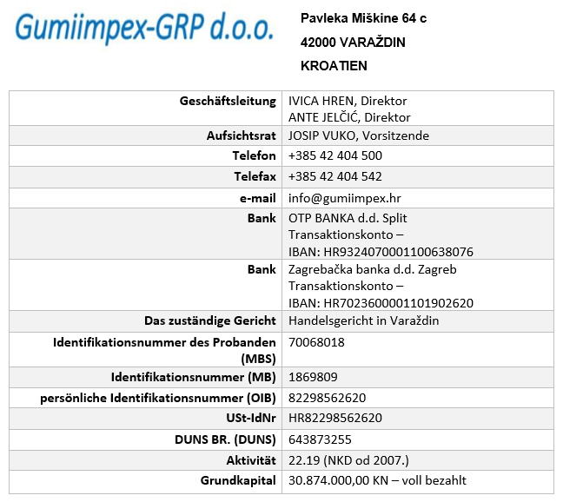
Task: Select 'OTP BANKA d.d. Split'
Action: click(x=348, y=218)
